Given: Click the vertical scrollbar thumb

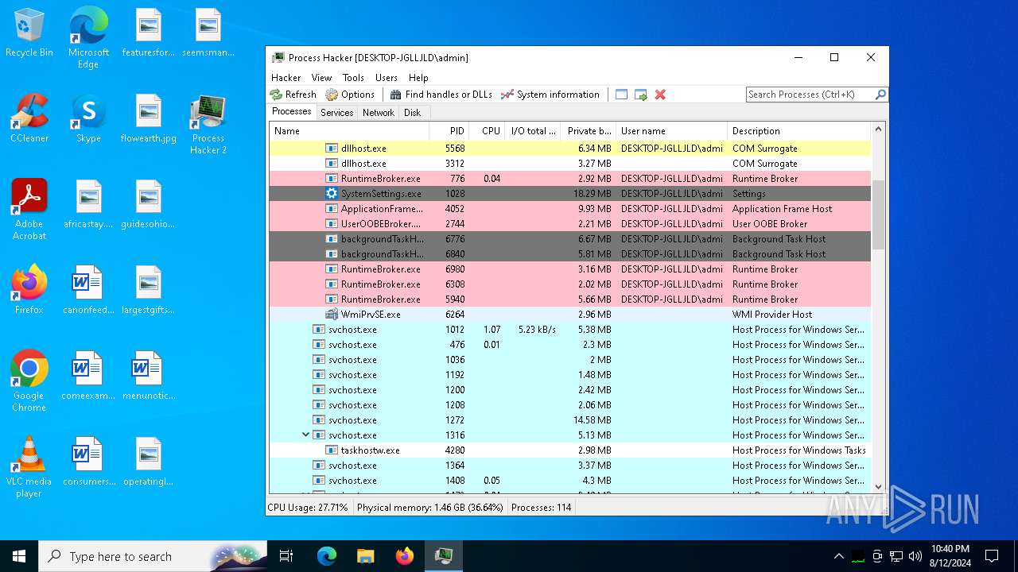Looking at the screenshot, I should [x=878, y=214].
